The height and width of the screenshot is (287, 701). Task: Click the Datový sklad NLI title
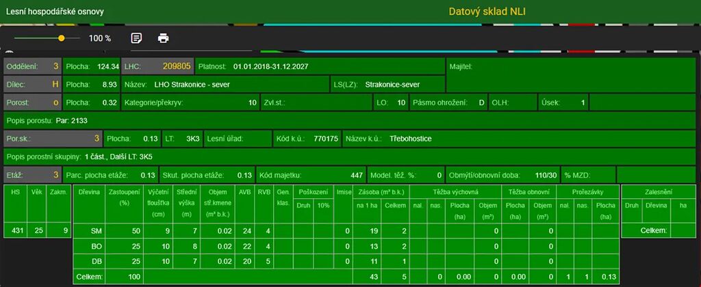click(487, 12)
